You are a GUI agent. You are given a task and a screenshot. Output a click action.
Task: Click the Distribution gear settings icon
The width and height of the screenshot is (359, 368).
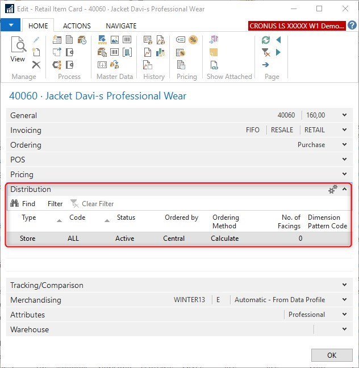point(333,190)
